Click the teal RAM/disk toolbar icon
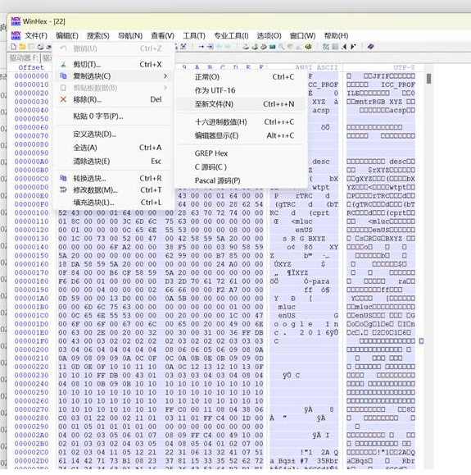The width and height of the screenshot is (471, 475). click(272, 46)
